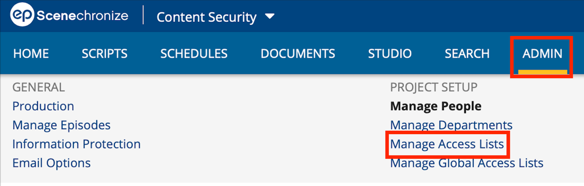The height and width of the screenshot is (186, 584).
Task: Open Email Options
Action: tap(51, 163)
